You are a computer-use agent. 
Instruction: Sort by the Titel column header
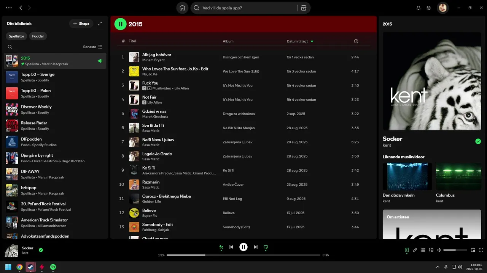(132, 41)
